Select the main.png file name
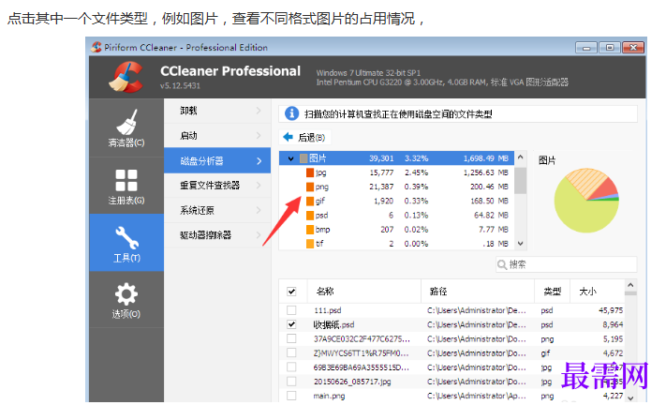 pos(329,396)
